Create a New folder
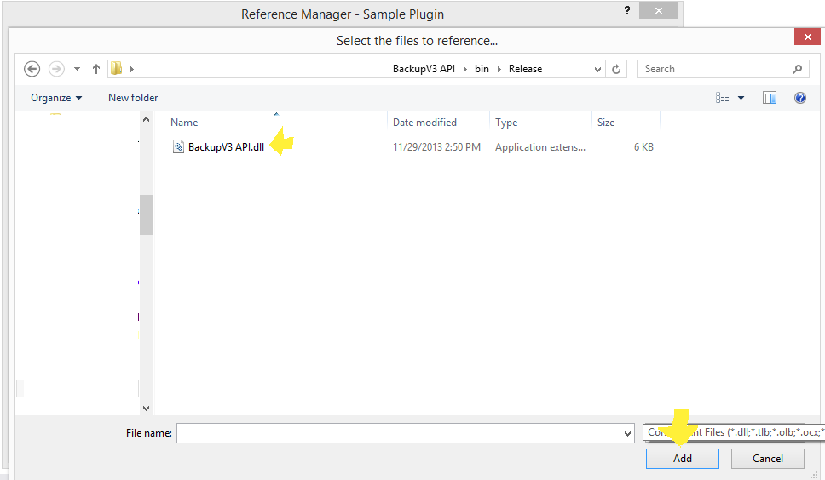 tap(133, 98)
